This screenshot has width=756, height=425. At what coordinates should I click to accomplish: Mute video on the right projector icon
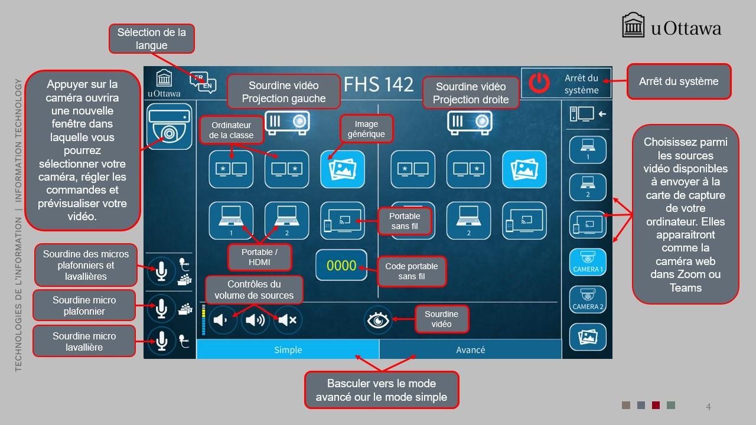click(x=468, y=122)
